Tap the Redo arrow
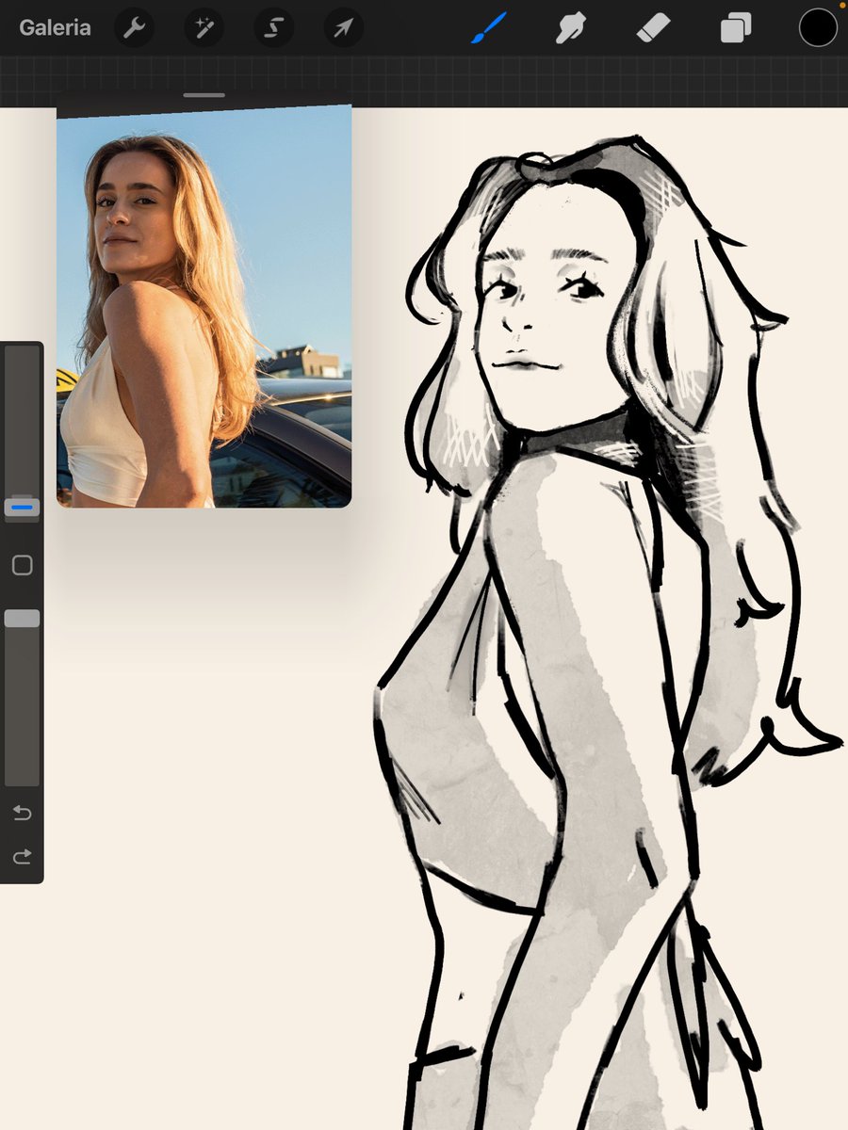This screenshot has height=1130, width=848. [22, 856]
